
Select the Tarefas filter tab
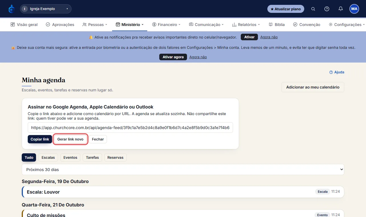point(92,158)
